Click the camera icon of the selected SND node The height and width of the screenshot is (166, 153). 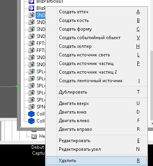click(x=31, y=15)
